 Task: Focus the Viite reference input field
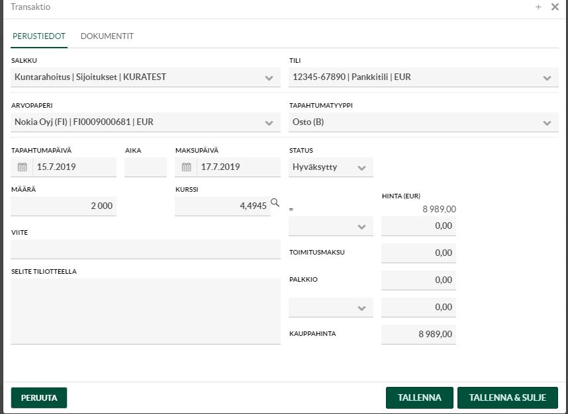click(146, 249)
